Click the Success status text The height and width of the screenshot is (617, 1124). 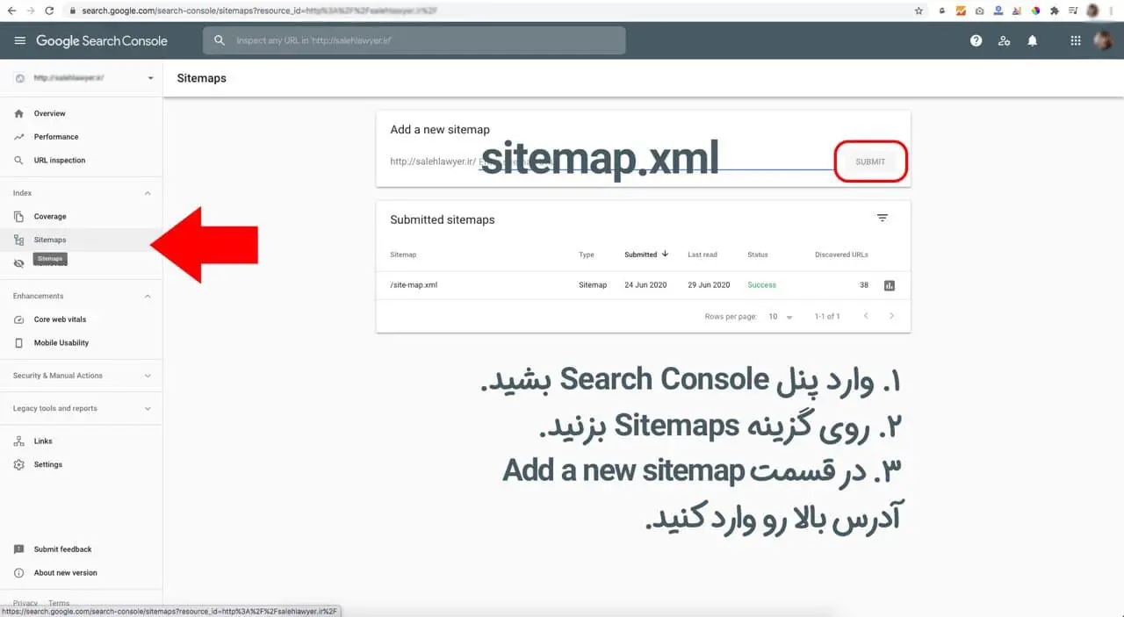761,285
